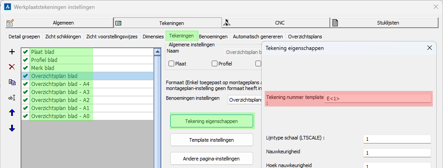Enable the Plaat checkbox
The image size is (443, 168).
171,64
